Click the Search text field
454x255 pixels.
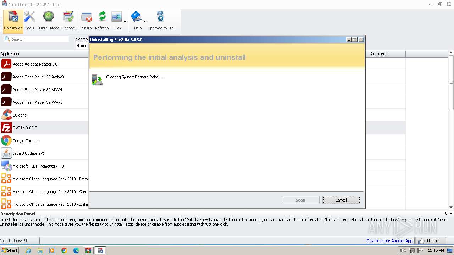coord(40,39)
